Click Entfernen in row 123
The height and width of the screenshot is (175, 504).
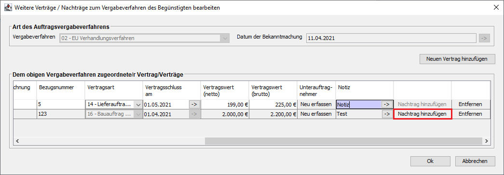click(x=470, y=114)
